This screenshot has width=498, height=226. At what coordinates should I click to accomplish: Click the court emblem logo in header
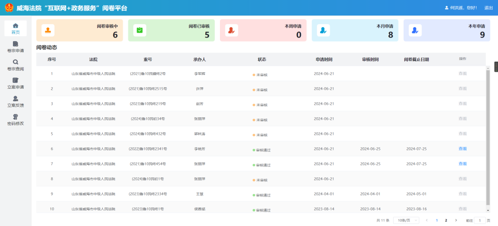tap(9, 8)
